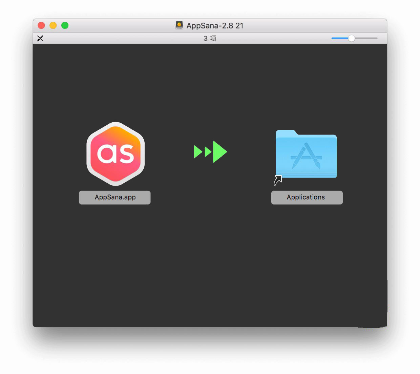Image resolution: width=420 pixels, height=374 pixels.
Task: Click the icon size slider knob
Action: tap(352, 38)
